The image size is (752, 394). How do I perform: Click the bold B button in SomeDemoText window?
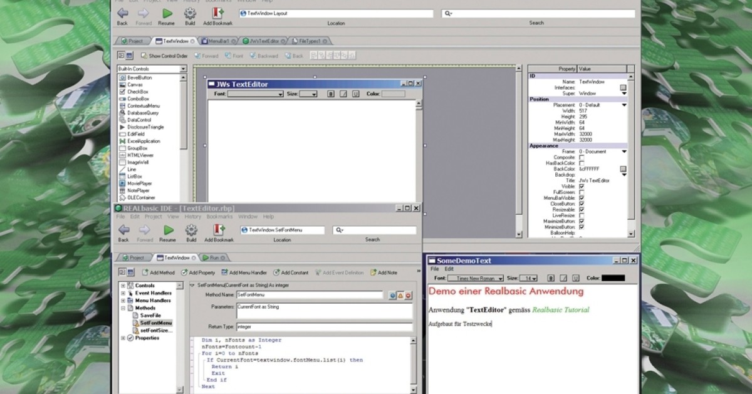pos(551,277)
